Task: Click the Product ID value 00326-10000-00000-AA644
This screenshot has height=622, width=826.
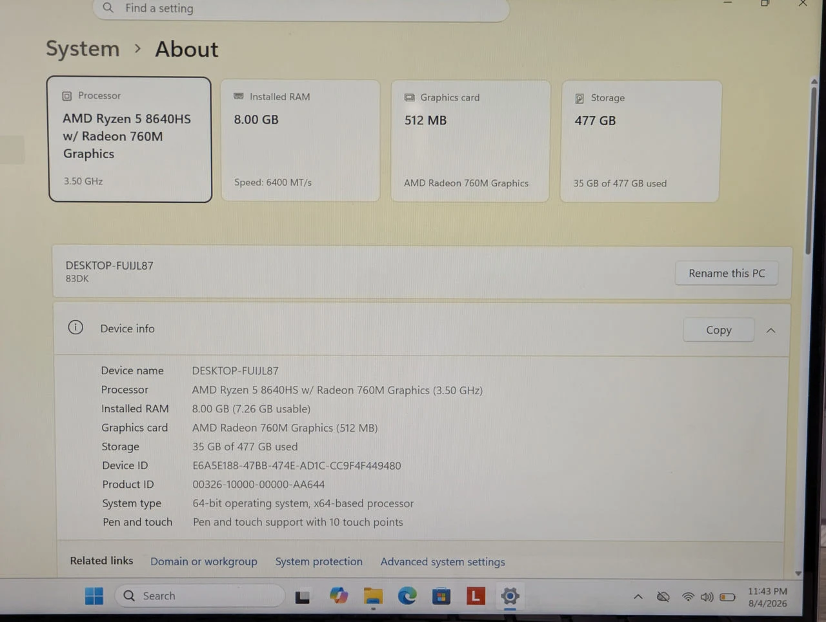Action: point(258,484)
